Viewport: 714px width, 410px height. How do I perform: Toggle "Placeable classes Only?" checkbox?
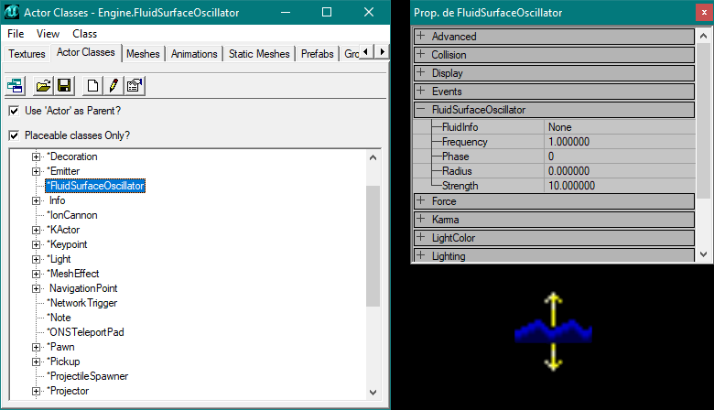14,135
